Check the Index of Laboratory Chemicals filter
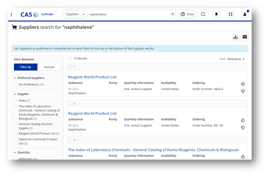 pyautogui.click(x=16, y=106)
